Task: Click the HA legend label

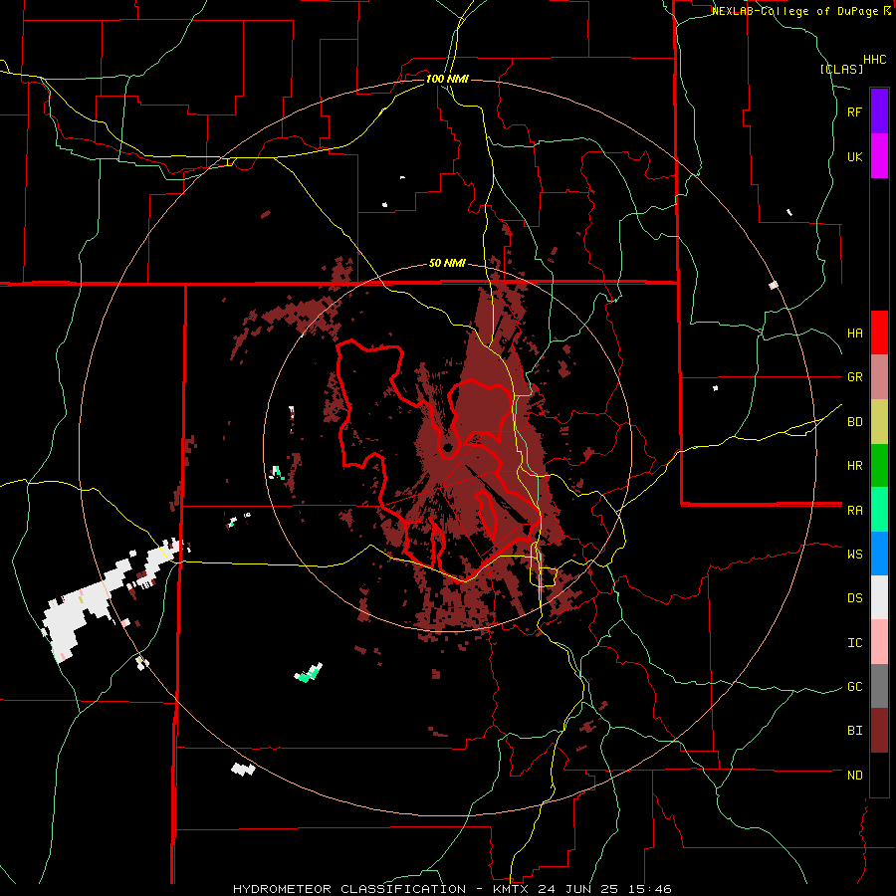Action: [854, 334]
